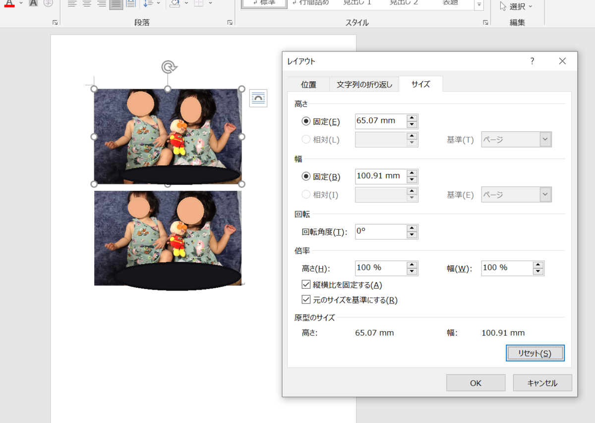Decrease fixed width with the down spinner
Image resolution: width=595 pixels, height=423 pixels.
(412, 180)
